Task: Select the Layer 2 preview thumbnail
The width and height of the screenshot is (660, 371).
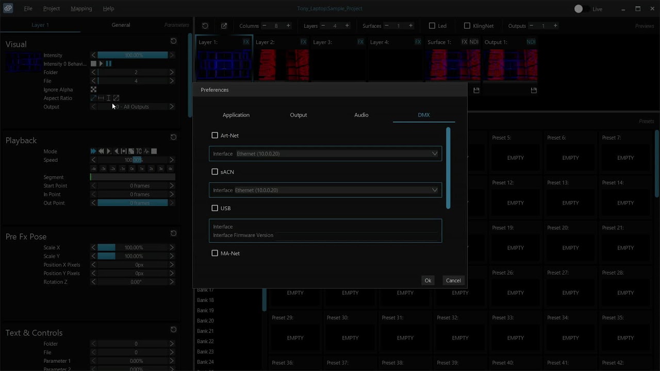Action: coord(282,65)
